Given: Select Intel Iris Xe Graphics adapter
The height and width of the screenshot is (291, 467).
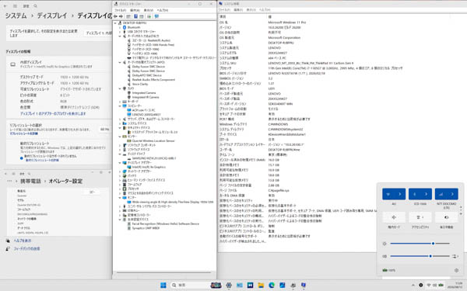Looking at the screenshot, I should click(149, 167).
